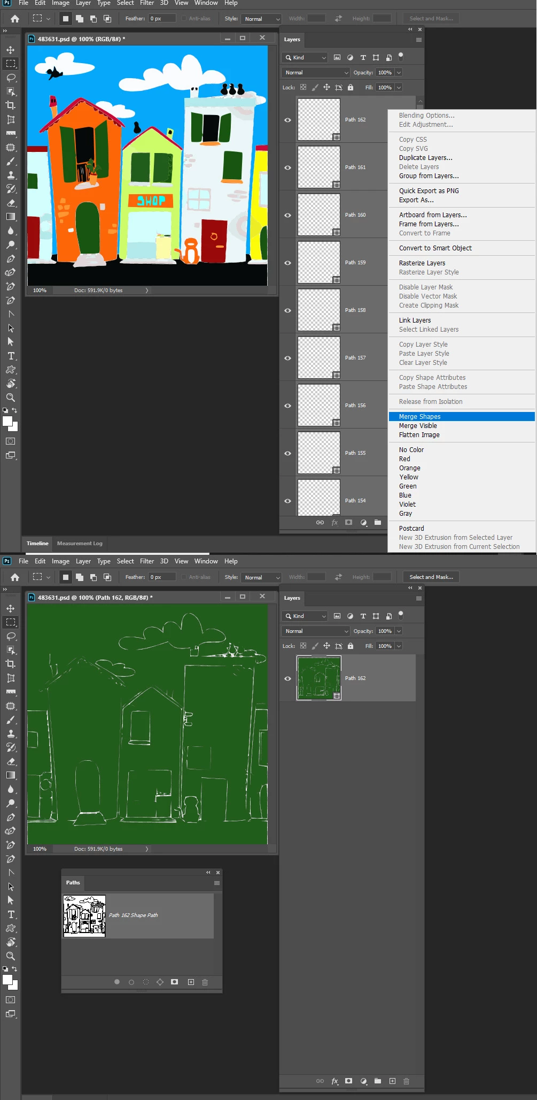
Task: Click the Home icon above the green outline canvas
Action: [15, 577]
